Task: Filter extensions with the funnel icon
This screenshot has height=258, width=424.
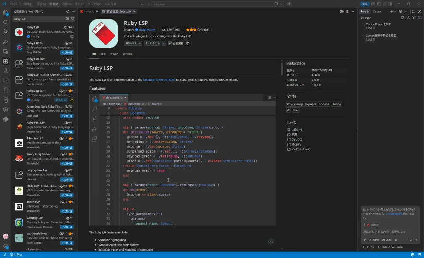Action: [x=72, y=19]
